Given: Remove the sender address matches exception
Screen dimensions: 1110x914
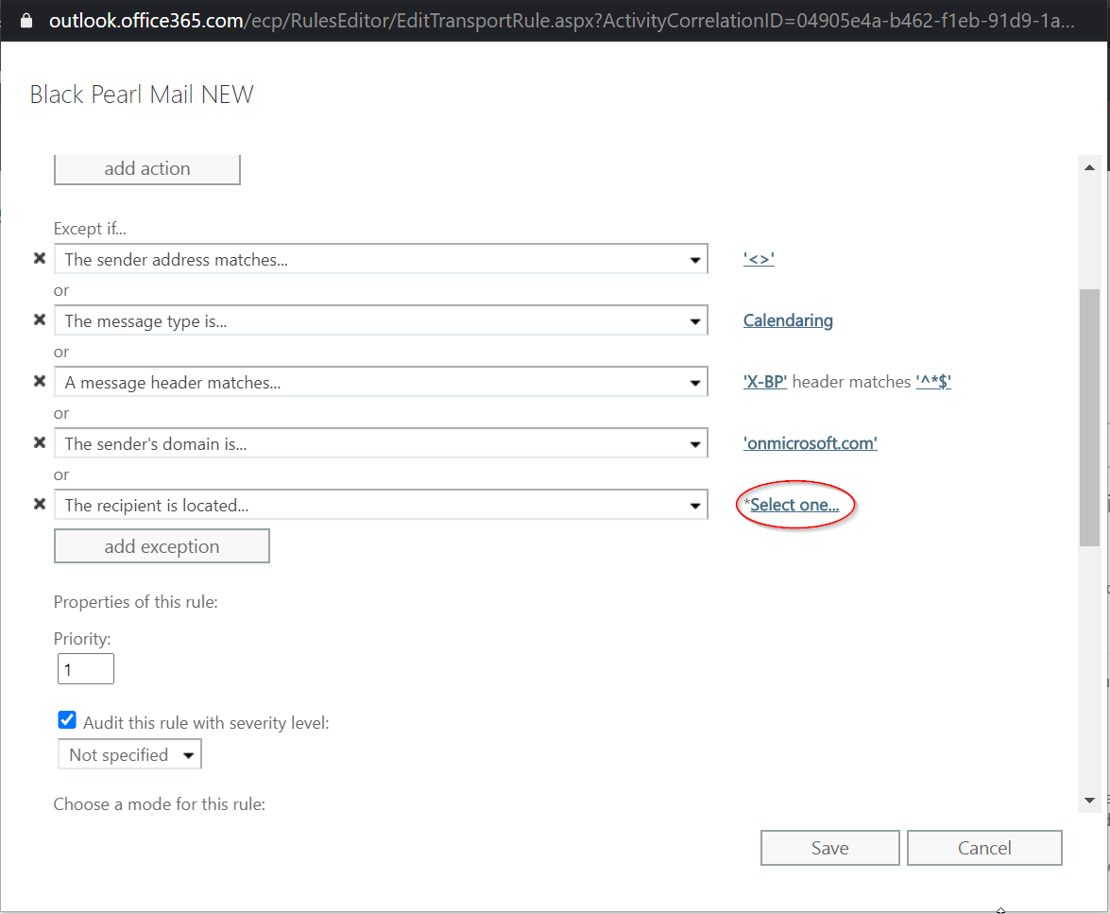Looking at the screenshot, I should (x=40, y=259).
